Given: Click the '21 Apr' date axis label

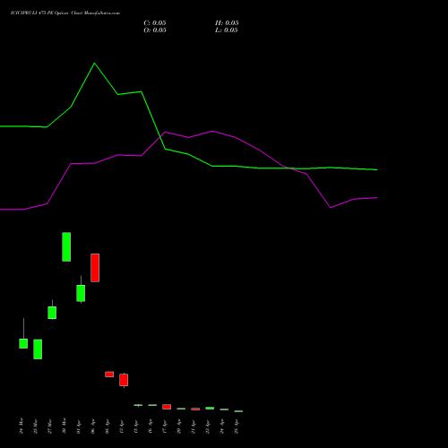Looking at the screenshot, I should pyautogui.click(x=193, y=426).
